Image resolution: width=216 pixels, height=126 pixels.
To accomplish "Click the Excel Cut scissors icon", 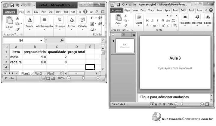I will click(x=17, y=18).
